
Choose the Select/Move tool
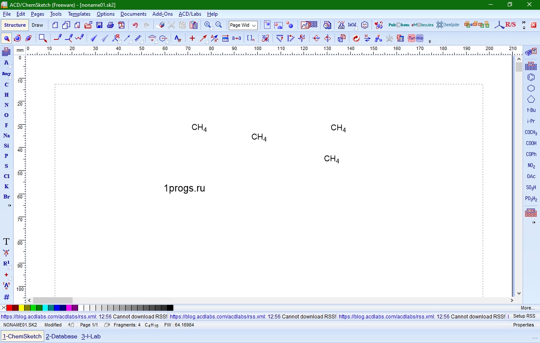[x=7, y=39]
